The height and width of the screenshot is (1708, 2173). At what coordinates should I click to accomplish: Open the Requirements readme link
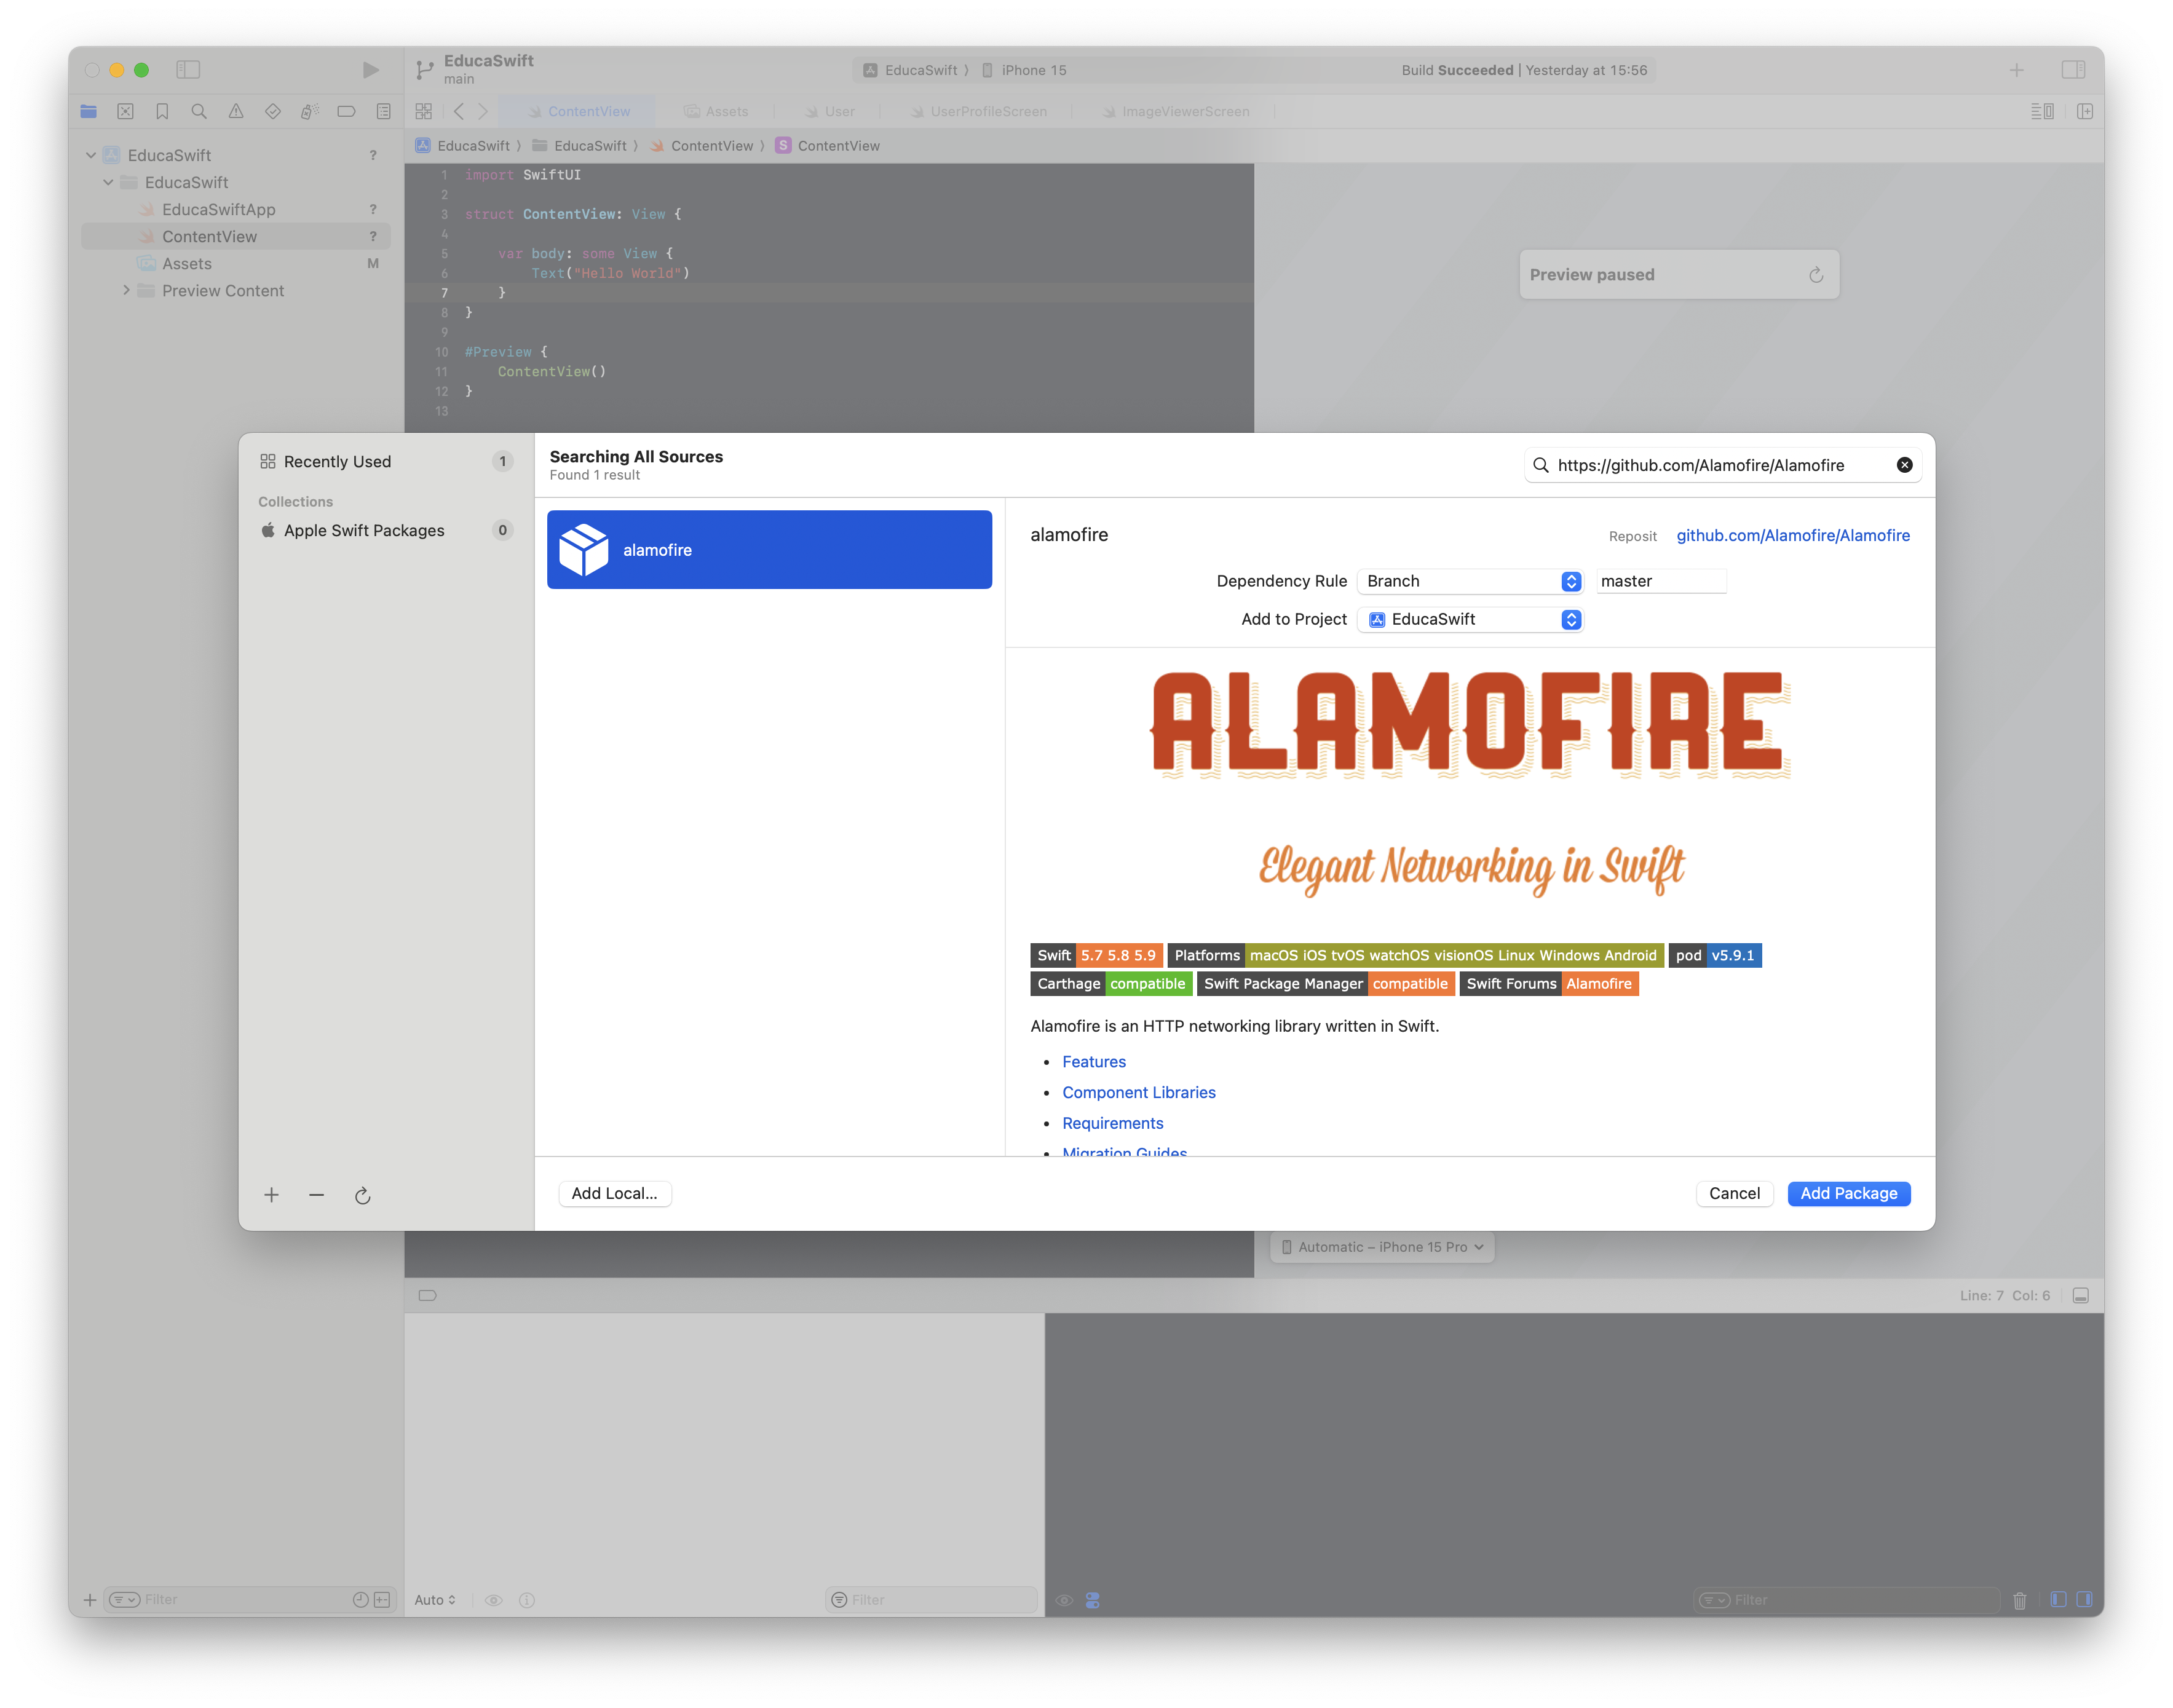[1113, 1124]
